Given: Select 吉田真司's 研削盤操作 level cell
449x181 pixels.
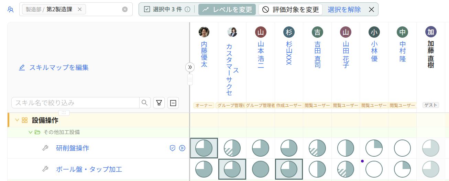Looking at the screenshot, I should (317, 148).
